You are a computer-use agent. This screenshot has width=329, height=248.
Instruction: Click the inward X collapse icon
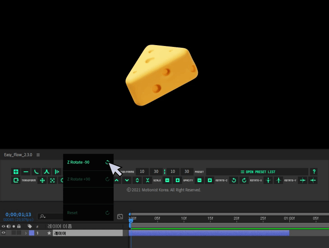point(147,180)
